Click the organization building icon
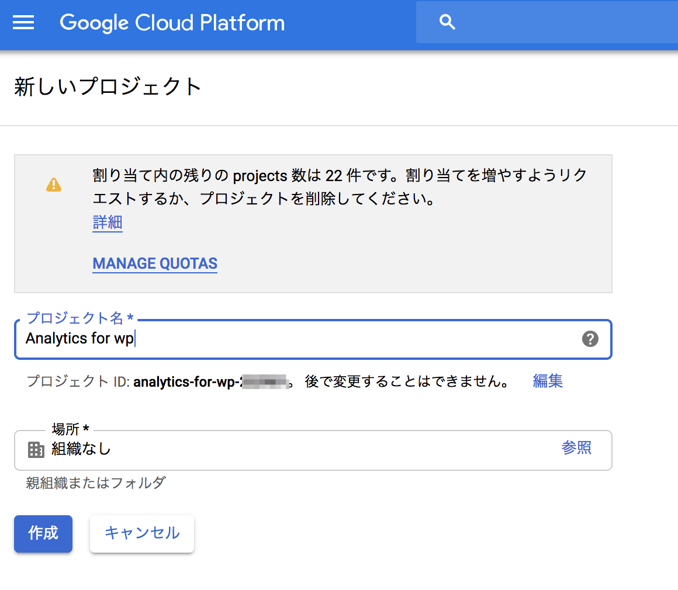 pos(36,450)
